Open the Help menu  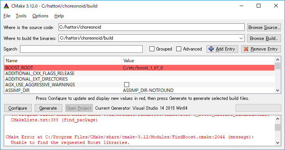coord(59,16)
